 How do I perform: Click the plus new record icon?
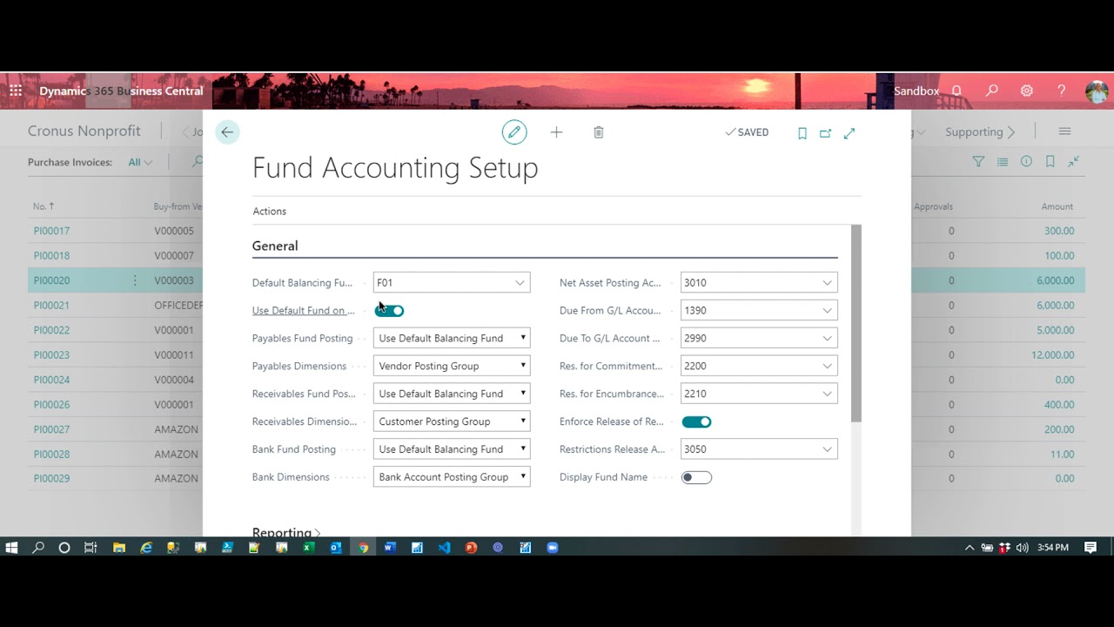(556, 132)
